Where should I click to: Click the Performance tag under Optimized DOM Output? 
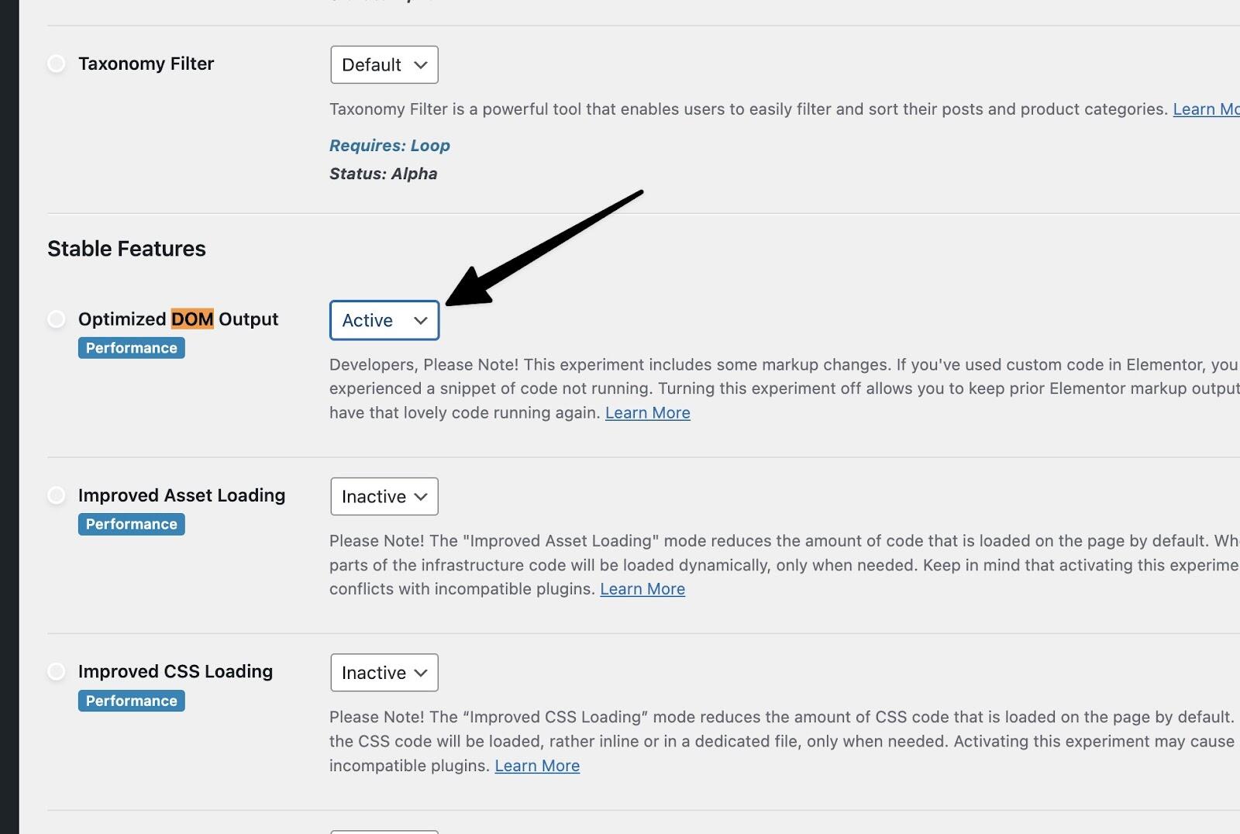(132, 348)
